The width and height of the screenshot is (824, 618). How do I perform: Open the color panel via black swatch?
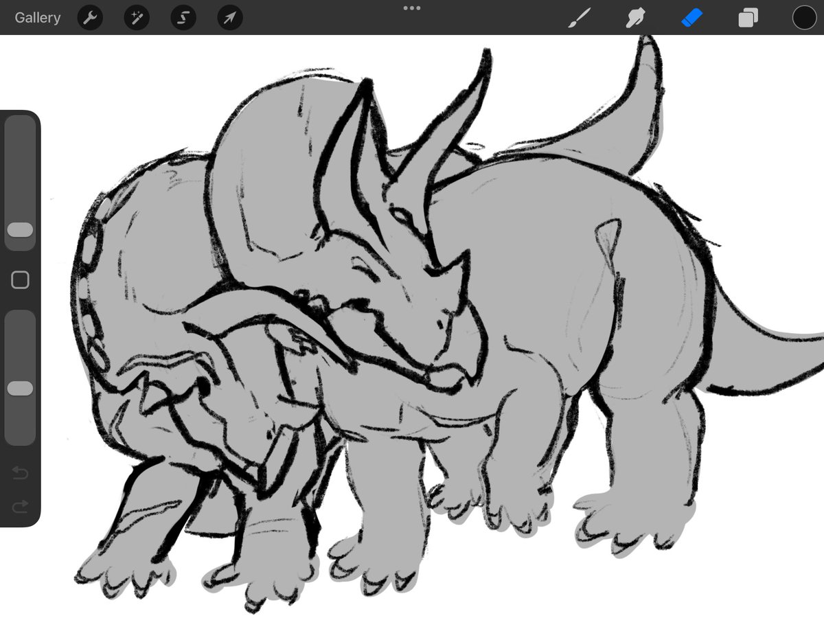tap(803, 18)
